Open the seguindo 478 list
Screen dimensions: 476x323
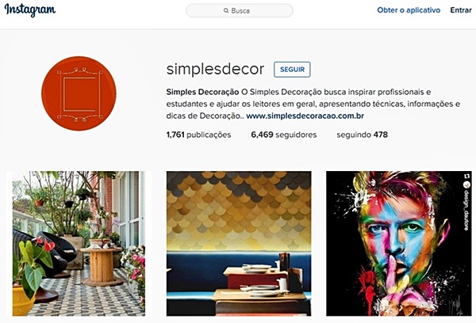click(x=363, y=135)
